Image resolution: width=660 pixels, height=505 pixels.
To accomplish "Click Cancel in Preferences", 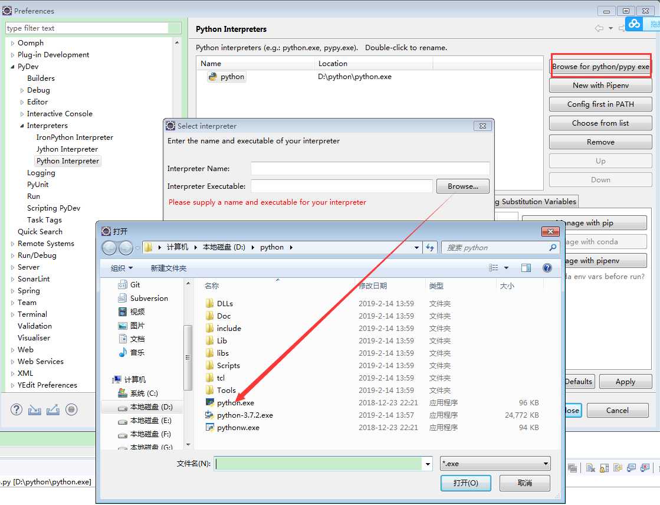I will [618, 410].
